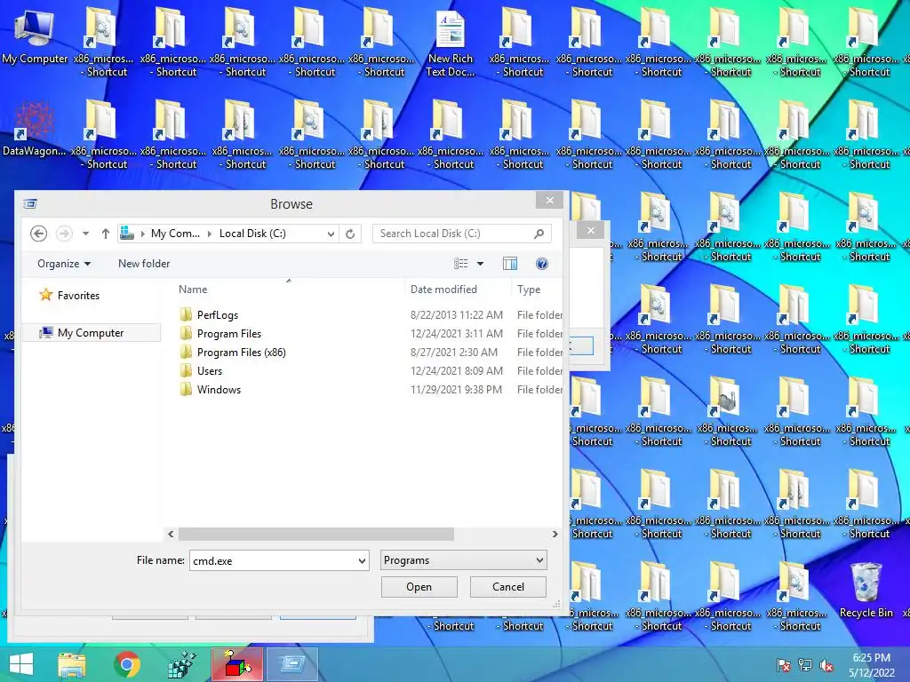The width and height of the screenshot is (910, 682).
Task: Switch to the Run window taskbar button
Action: 291,664
